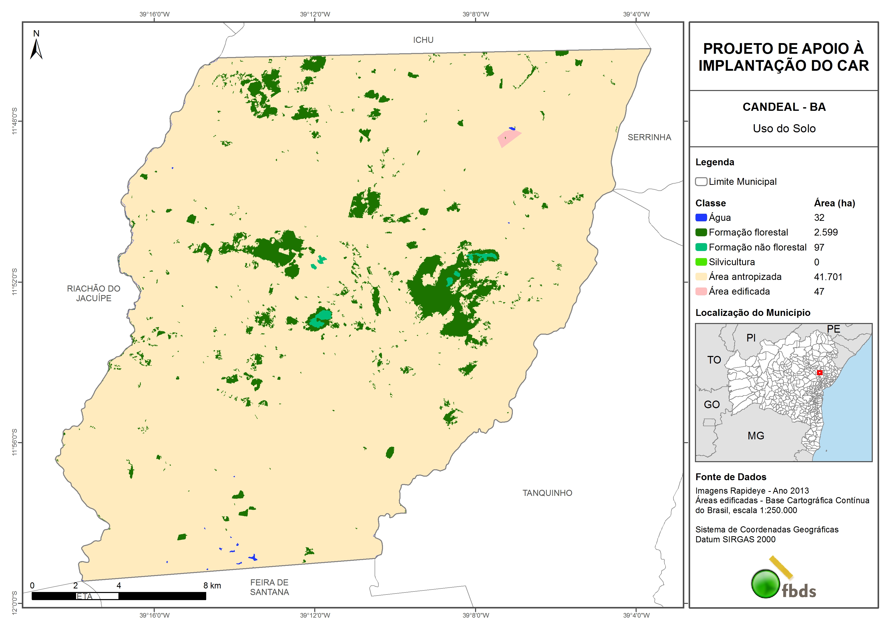Screen dimensions: 890x629
Task: Click the black-and-white scale bar
Action: tap(119, 596)
